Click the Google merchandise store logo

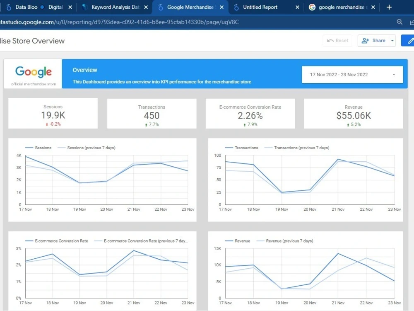click(x=33, y=74)
